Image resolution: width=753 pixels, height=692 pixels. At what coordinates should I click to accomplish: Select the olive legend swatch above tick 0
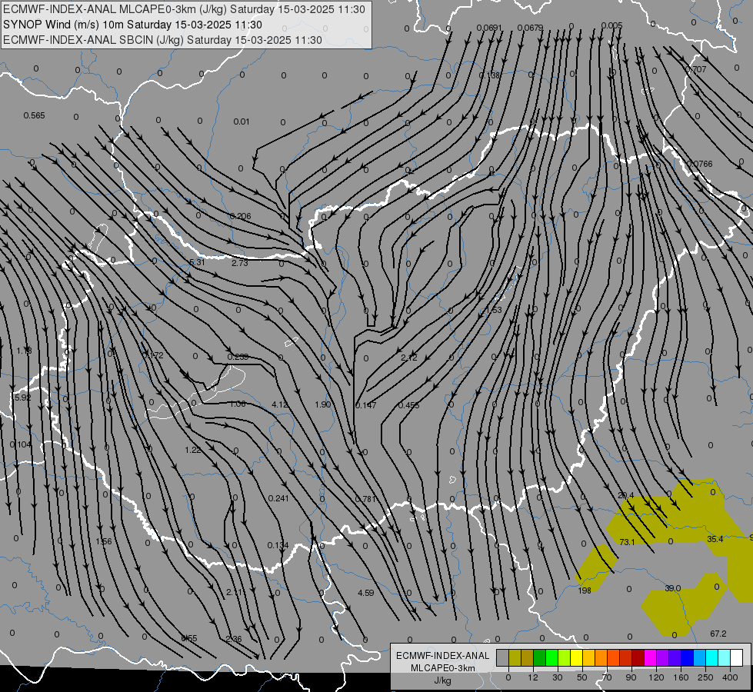point(515,658)
